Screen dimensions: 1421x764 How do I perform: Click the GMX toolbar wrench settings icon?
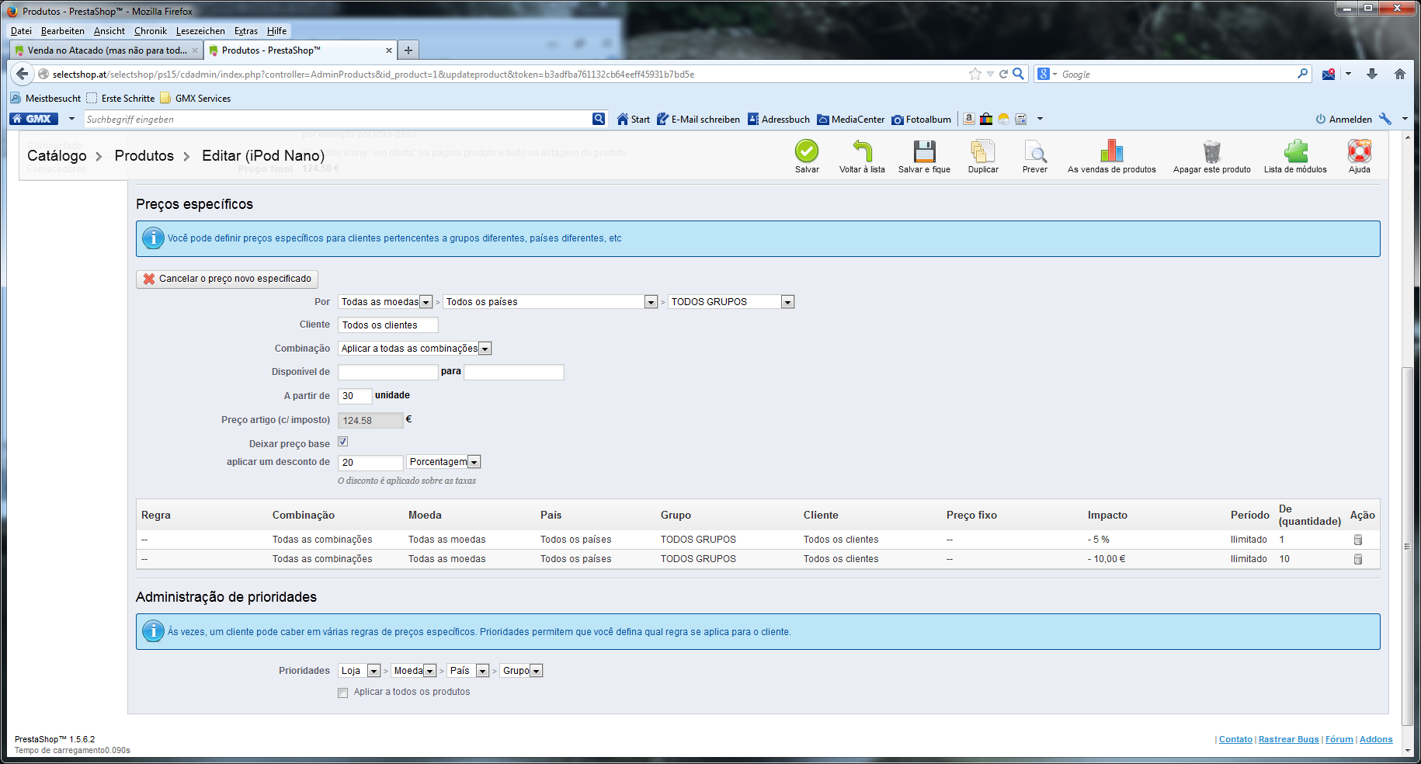tap(1385, 119)
